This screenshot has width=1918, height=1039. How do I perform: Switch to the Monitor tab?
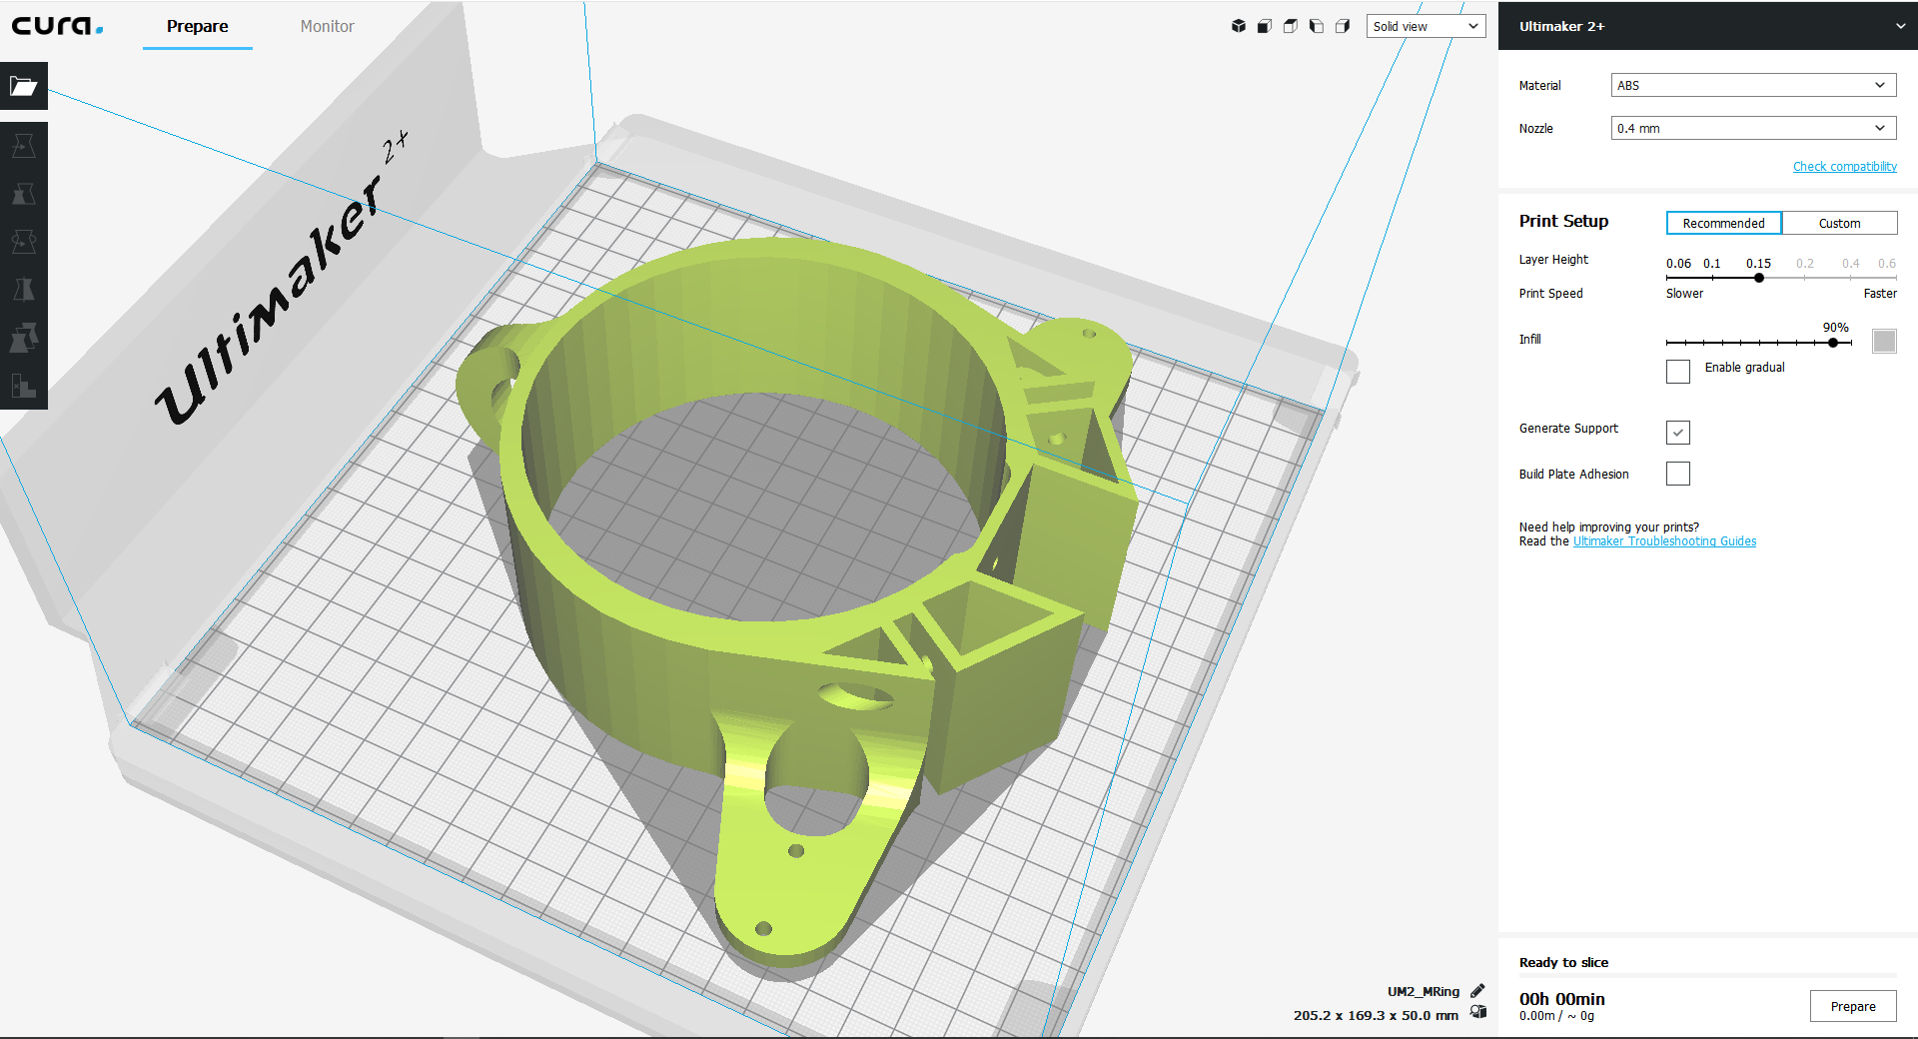pos(328,26)
